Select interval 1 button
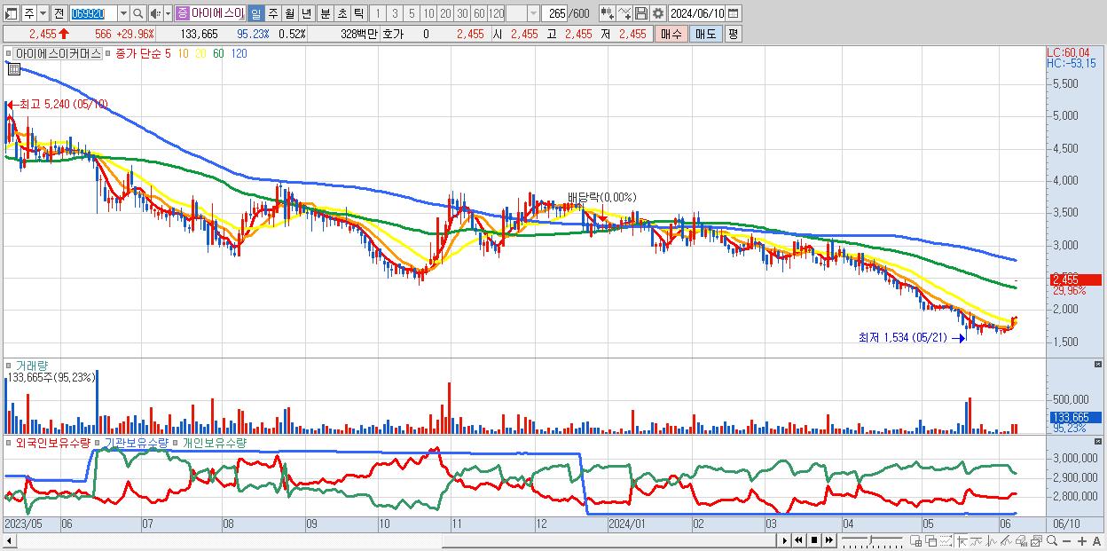This screenshot has width=1107, height=551. point(378,13)
